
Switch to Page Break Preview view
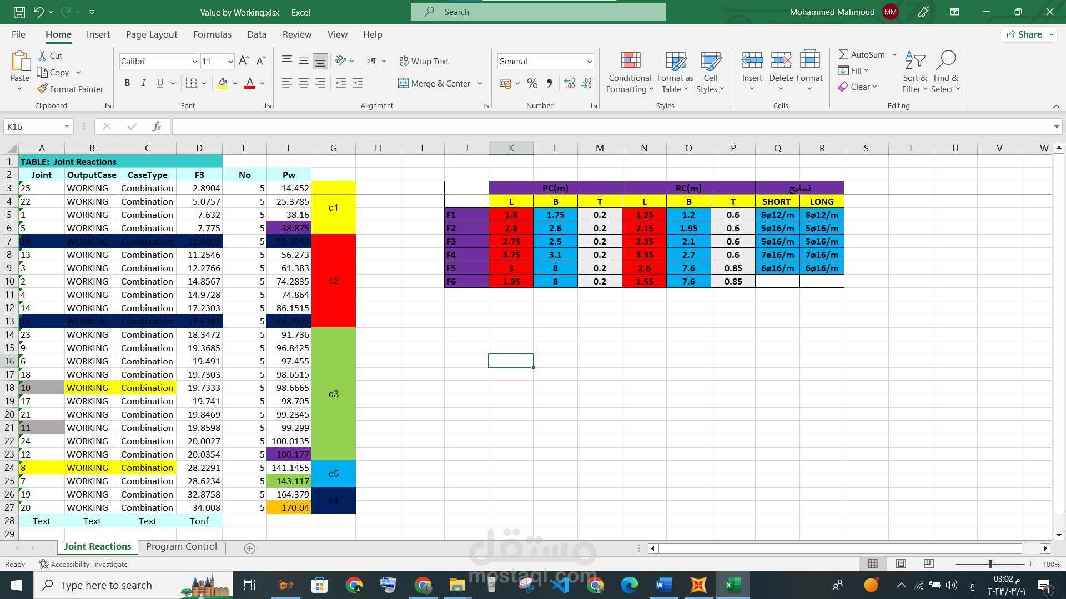click(x=928, y=564)
